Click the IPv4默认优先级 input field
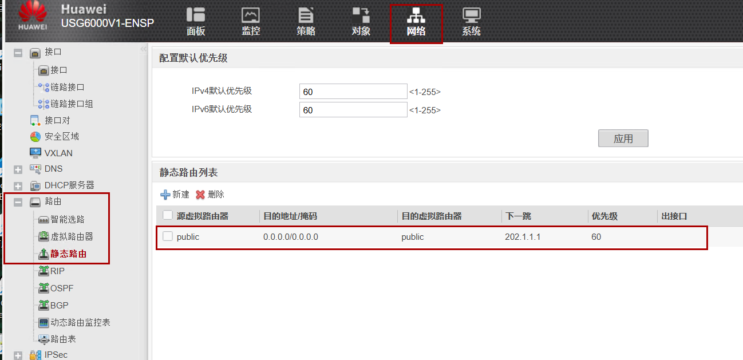 point(353,92)
